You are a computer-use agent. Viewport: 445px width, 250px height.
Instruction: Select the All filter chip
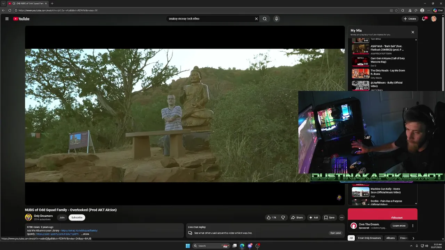(351, 238)
